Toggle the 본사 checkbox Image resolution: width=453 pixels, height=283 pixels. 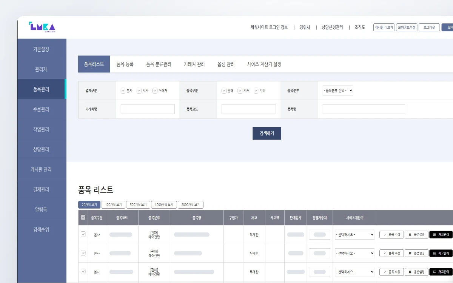(x=123, y=91)
